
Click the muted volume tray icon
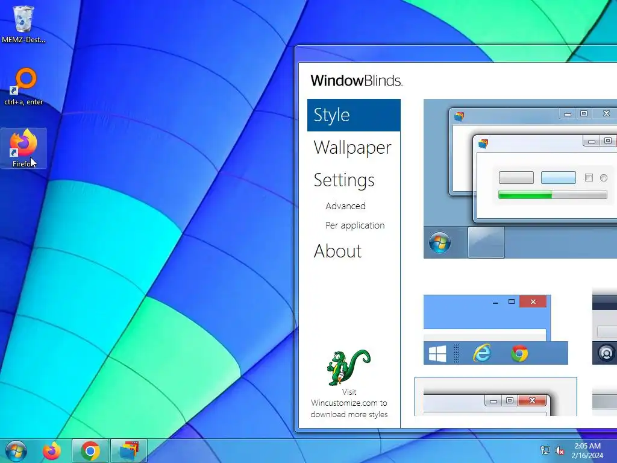coord(559,450)
